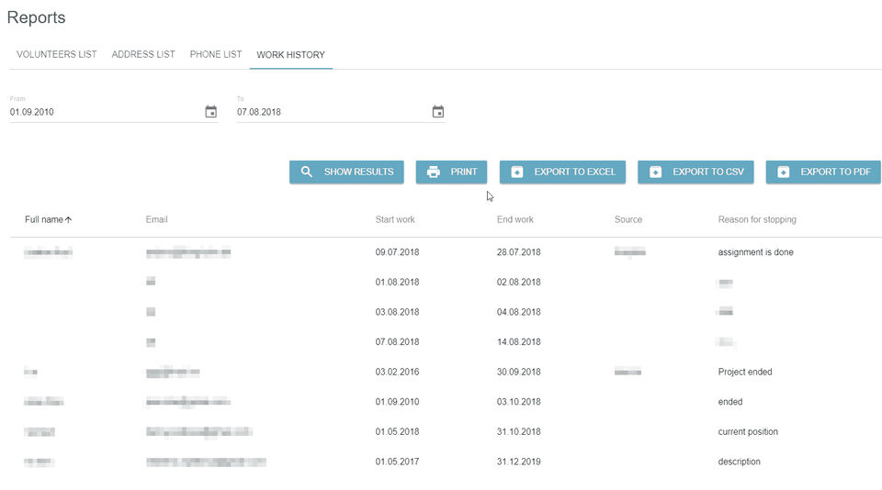
Task: Click the download icon in Export to PDF
Action: coord(783,172)
